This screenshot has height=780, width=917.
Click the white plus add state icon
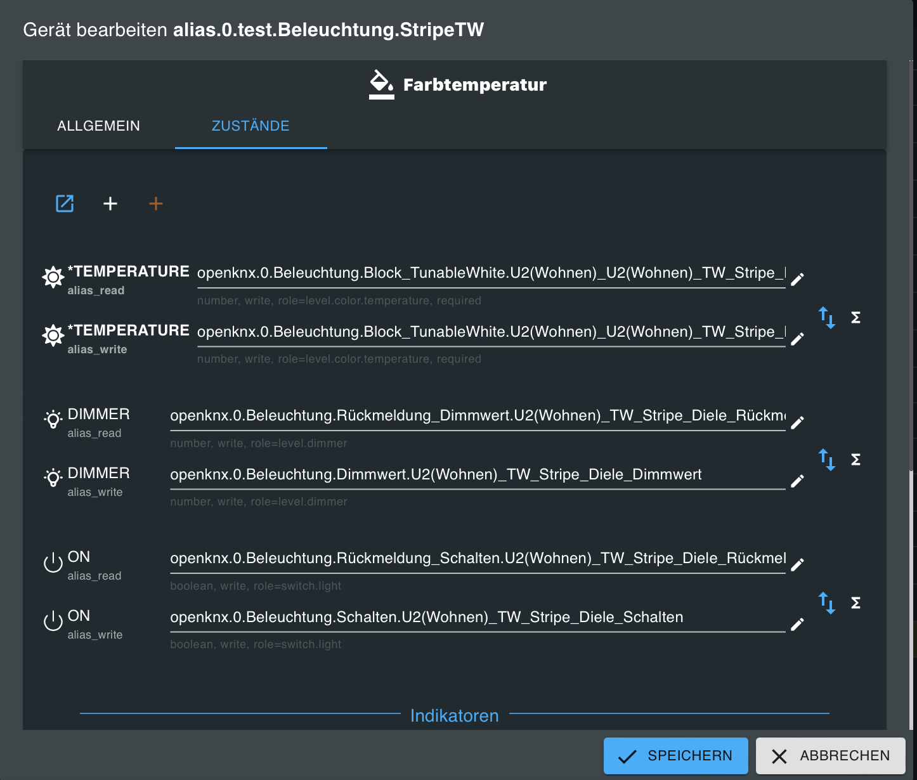[110, 204]
